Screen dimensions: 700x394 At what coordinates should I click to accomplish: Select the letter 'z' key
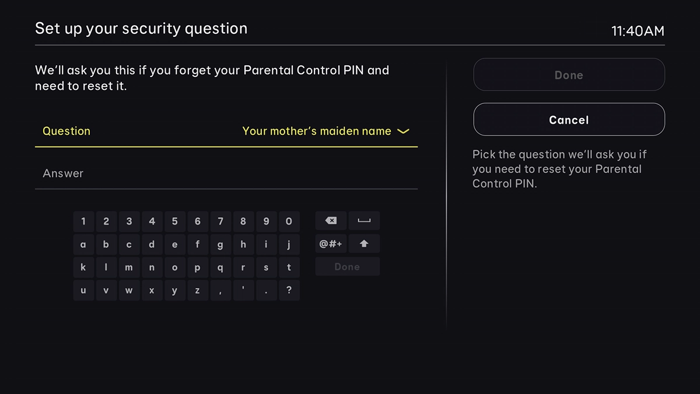click(x=198, y=290)
